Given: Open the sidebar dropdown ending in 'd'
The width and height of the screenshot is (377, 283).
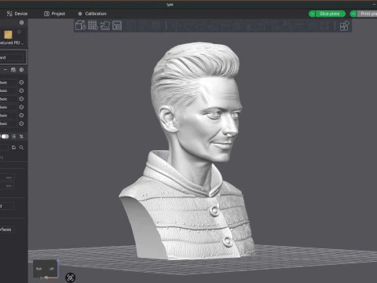Looking at the screenshot, I should pyautogui.click(x=7, y=206).
